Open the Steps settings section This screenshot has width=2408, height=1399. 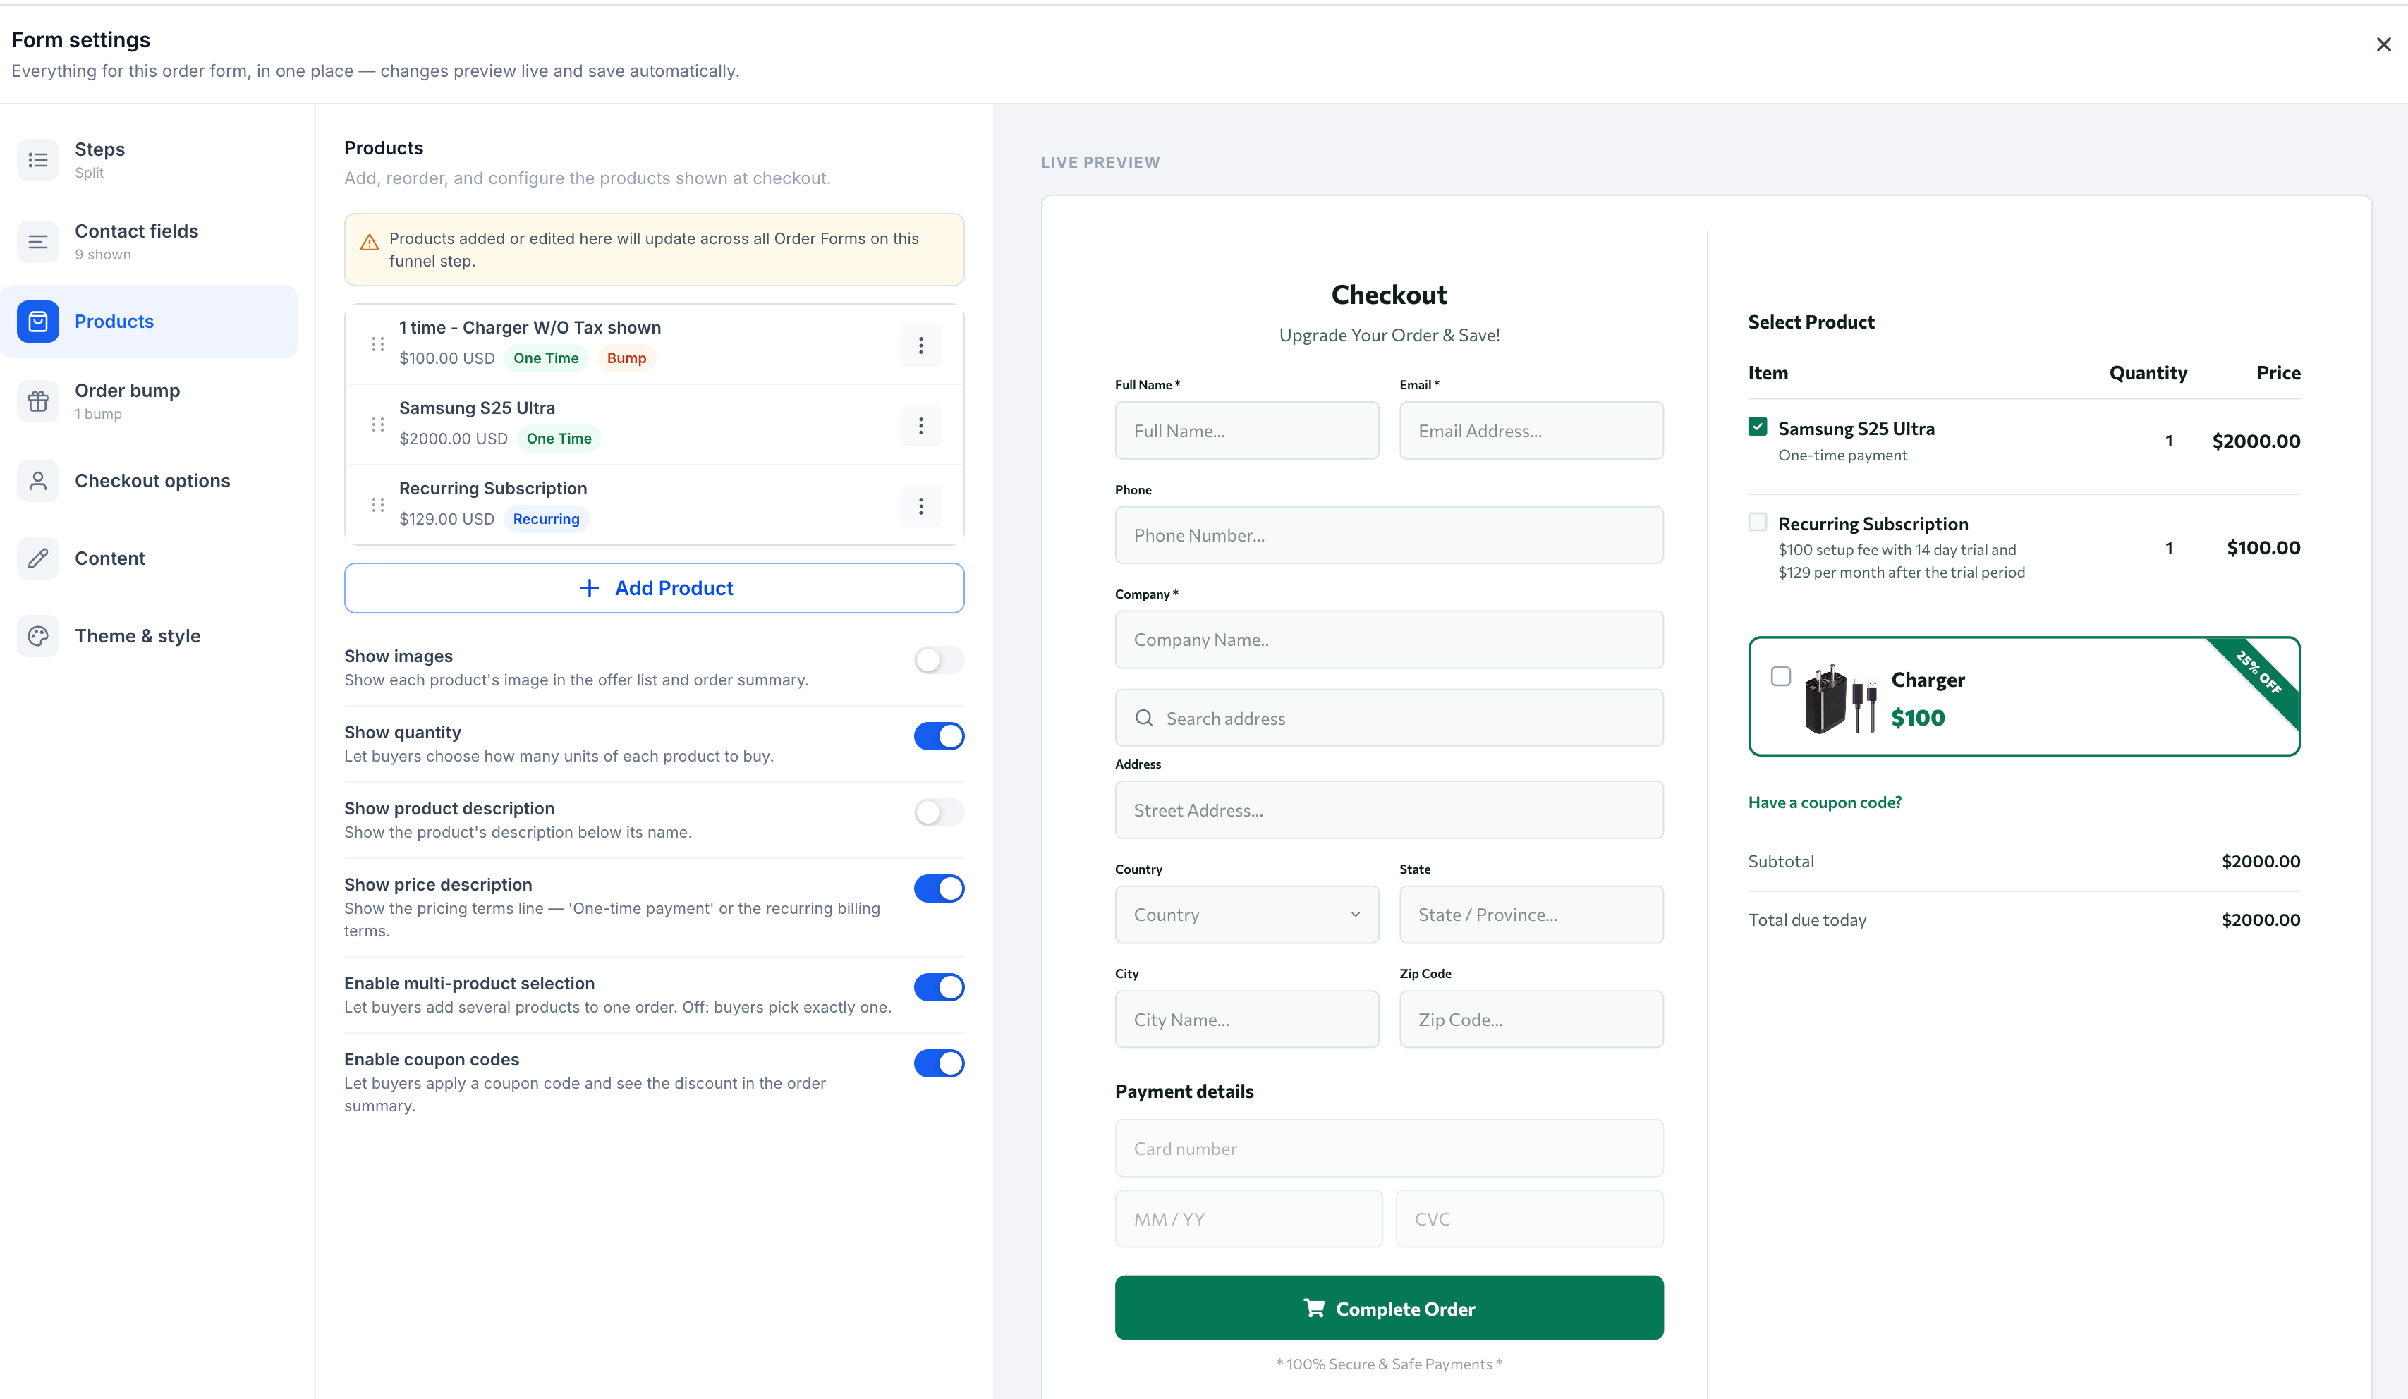click(x=149, y=159)
